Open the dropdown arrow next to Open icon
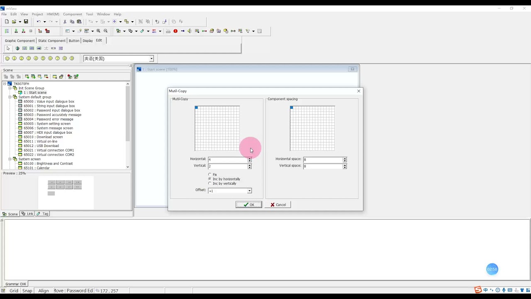The width and height of the screenshot is (531, 299). tap(19, 22)
